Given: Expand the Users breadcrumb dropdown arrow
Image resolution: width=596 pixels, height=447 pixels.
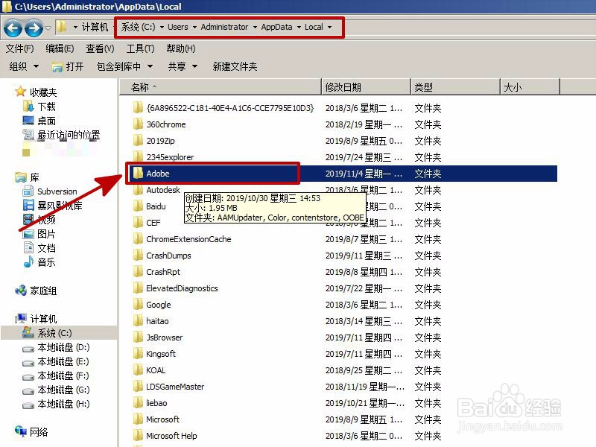Looking at the screenshot, I should coord(194,27).
